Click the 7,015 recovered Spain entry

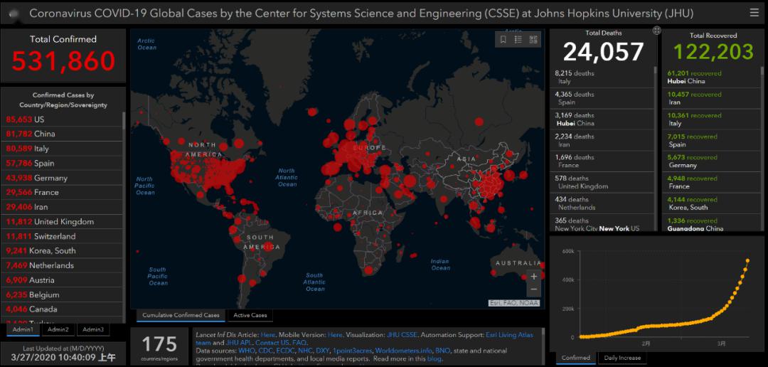pyautogui.click(x=710, y=141)
